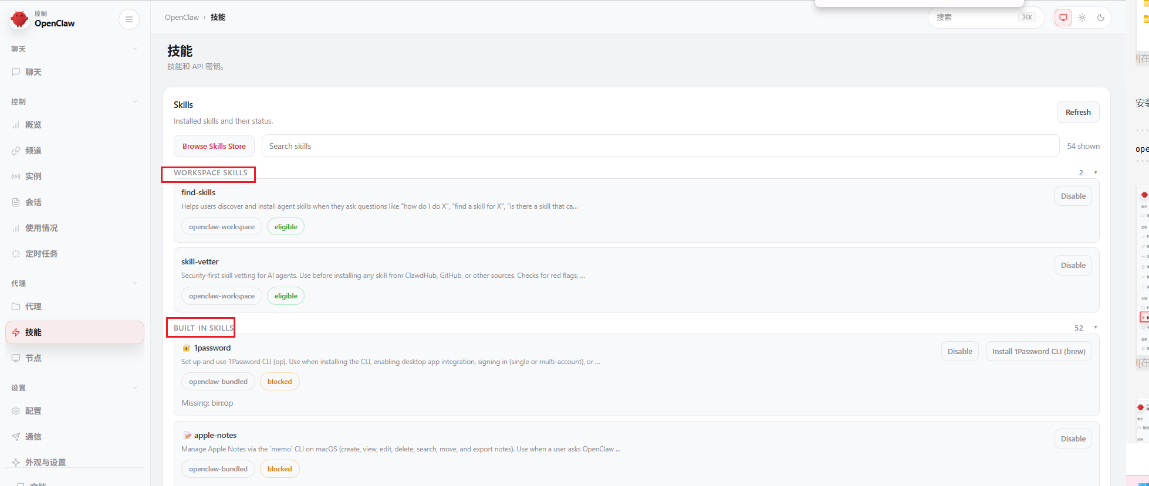This screenshot has height=486, width=1149.
Task: Collapse the Built-in Skills group arrow
Action: point(1095,328)
